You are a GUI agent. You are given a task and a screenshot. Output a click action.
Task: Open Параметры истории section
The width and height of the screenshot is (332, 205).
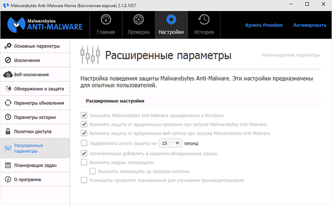[35, 117]
